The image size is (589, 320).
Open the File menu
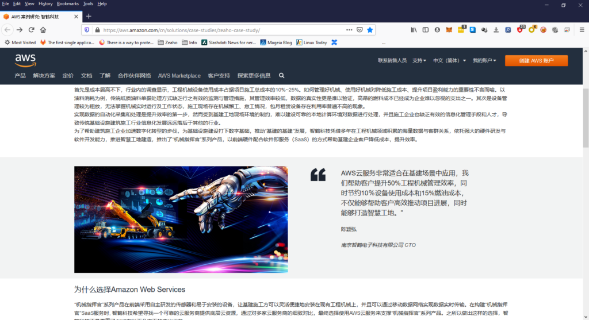[x=6, y=4]
